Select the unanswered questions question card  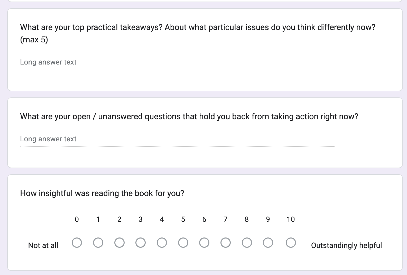[203, 131]
